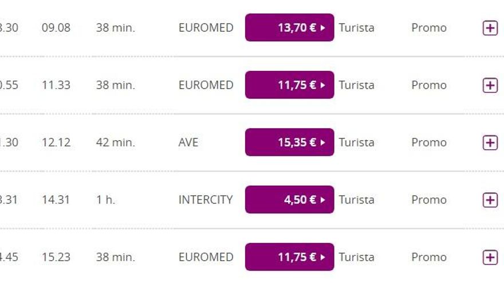Viewport: 504px width, 283px height.
Task: Click the Promo label on the AVE row
Action: [428, 142]
